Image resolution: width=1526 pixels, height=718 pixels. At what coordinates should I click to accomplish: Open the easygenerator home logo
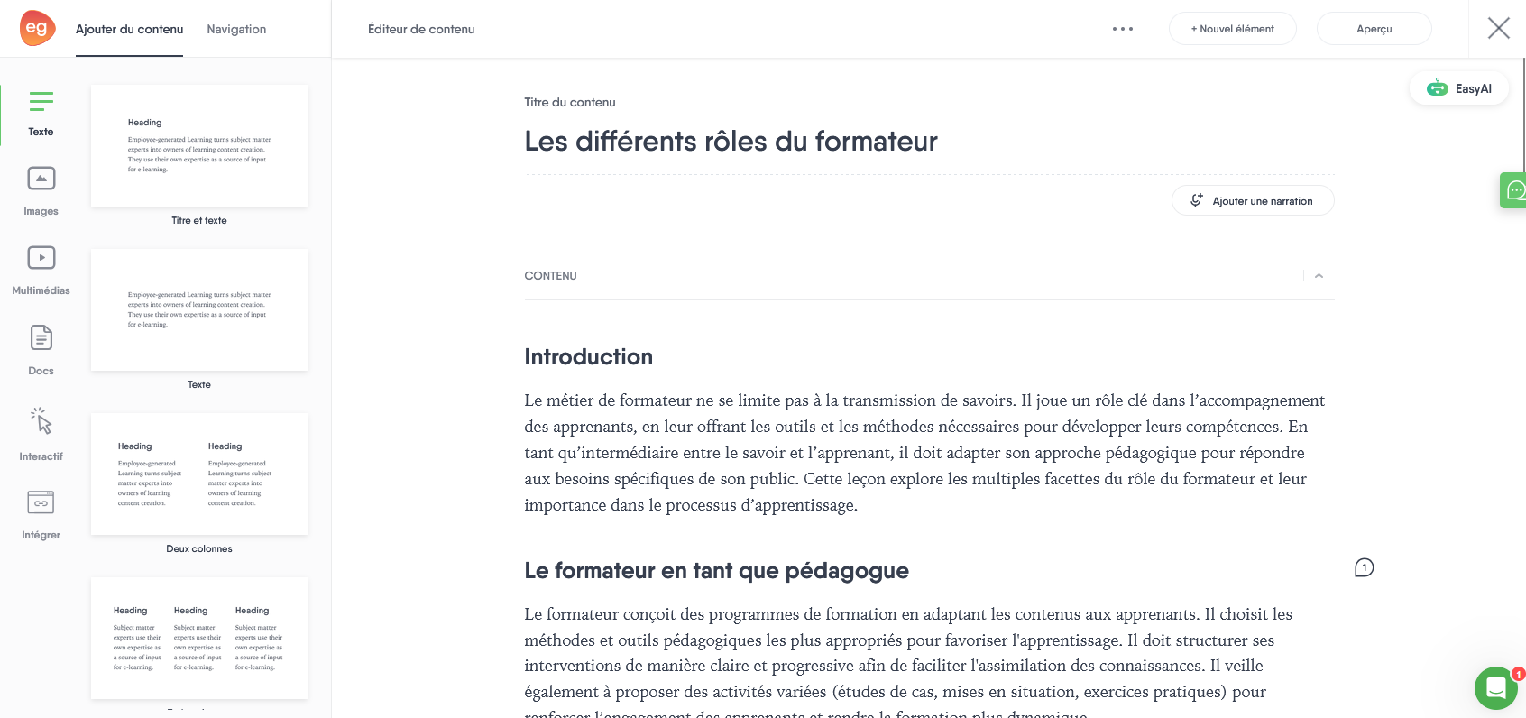click(x=34, y=28)
